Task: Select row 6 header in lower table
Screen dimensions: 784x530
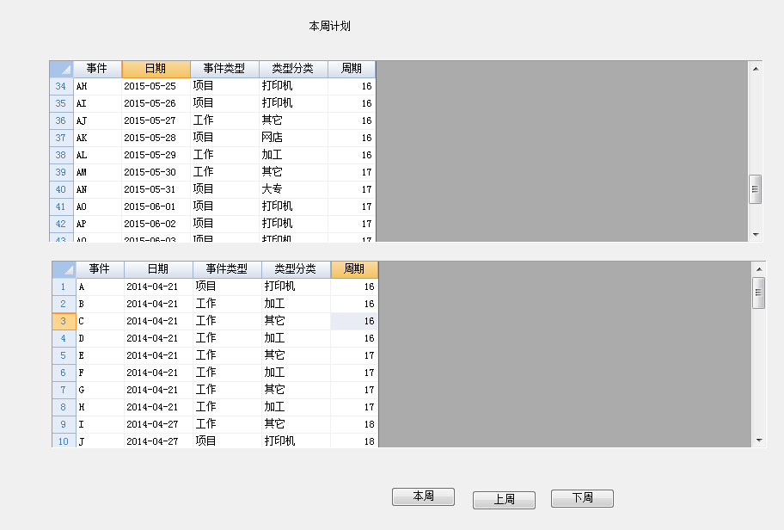Action: point(64,373)
